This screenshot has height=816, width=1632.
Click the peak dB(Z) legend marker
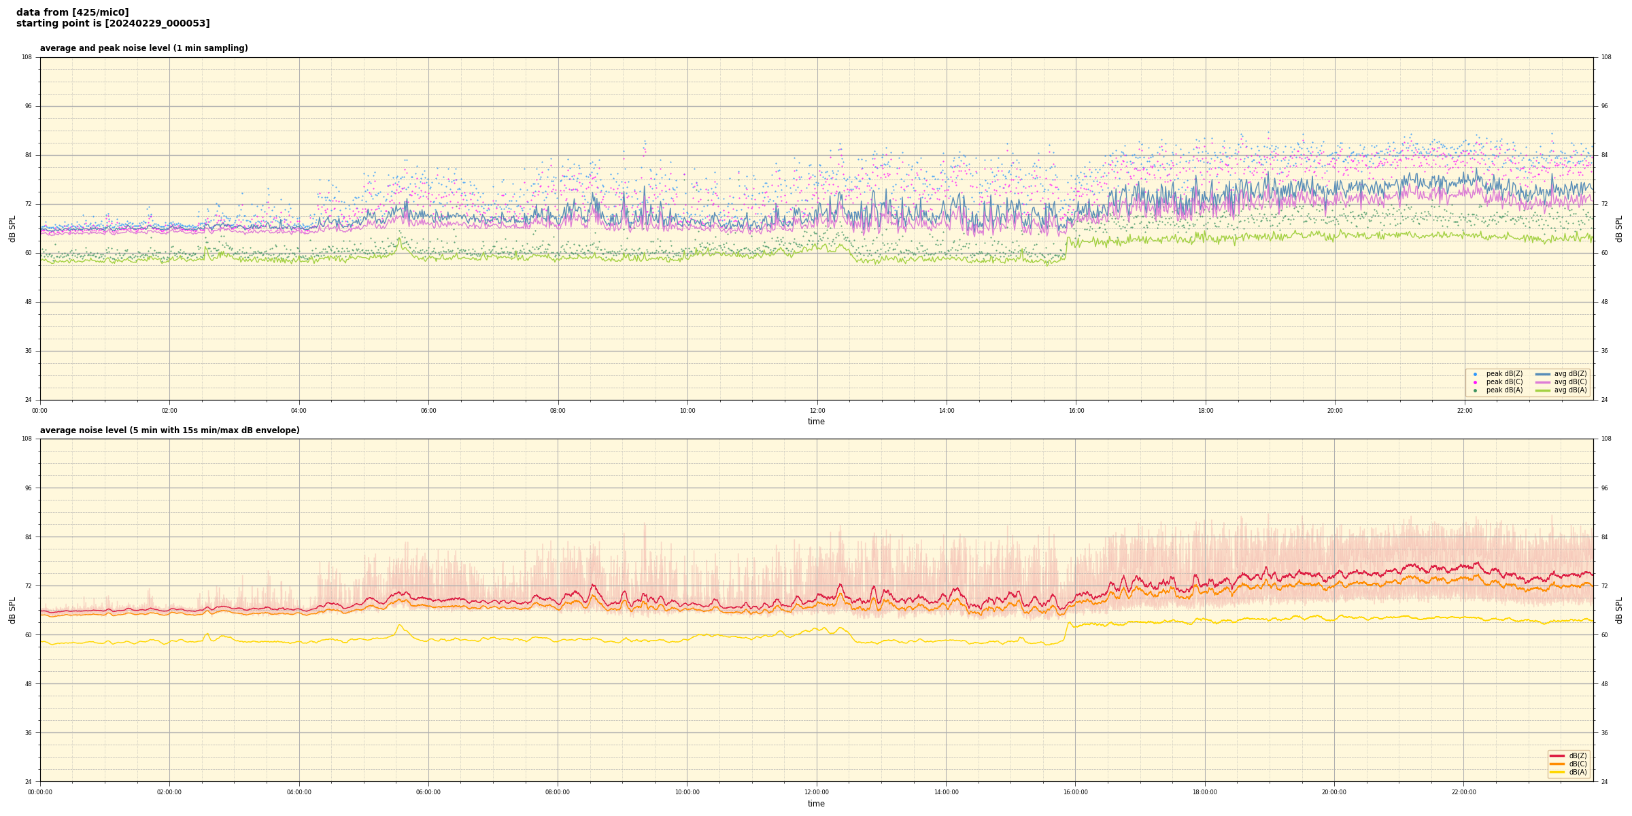[x=1475, y=374]
